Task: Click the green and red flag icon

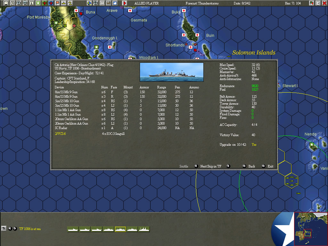Action: (x=312, y=3)
